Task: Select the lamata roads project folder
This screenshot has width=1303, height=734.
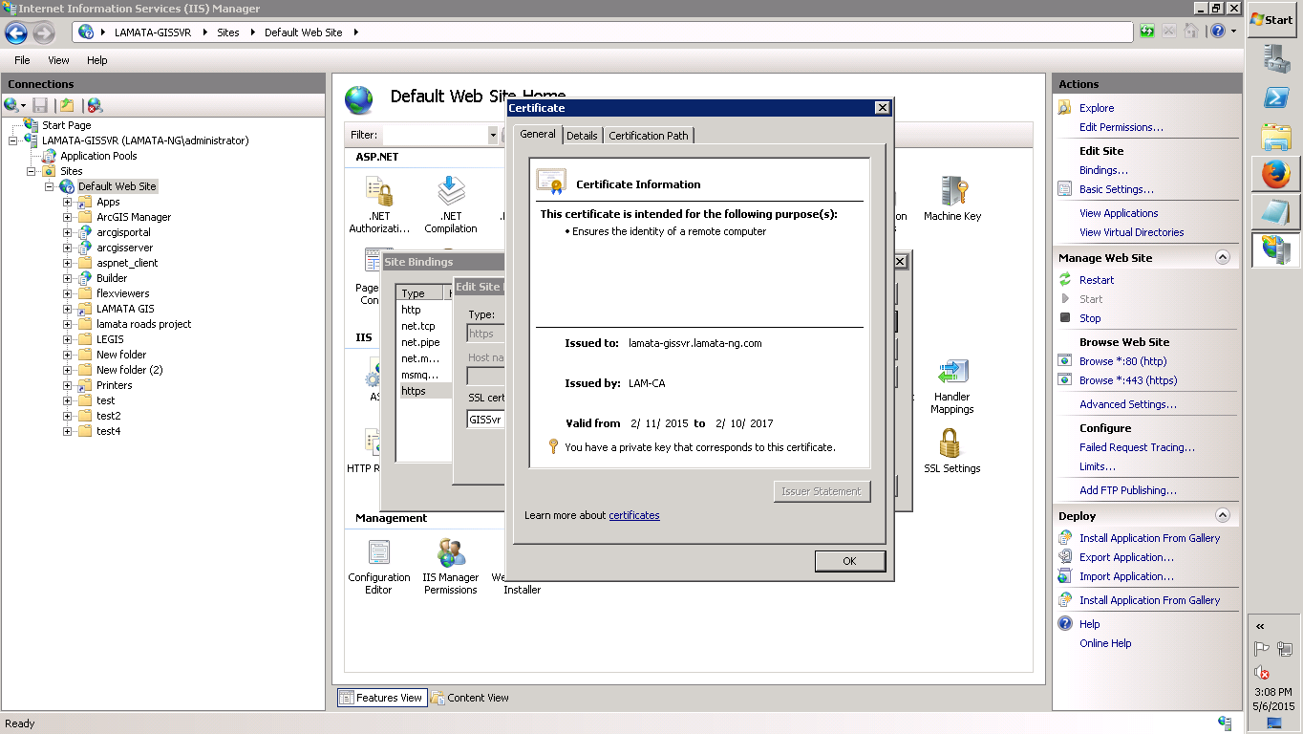Action: [143, 324]
